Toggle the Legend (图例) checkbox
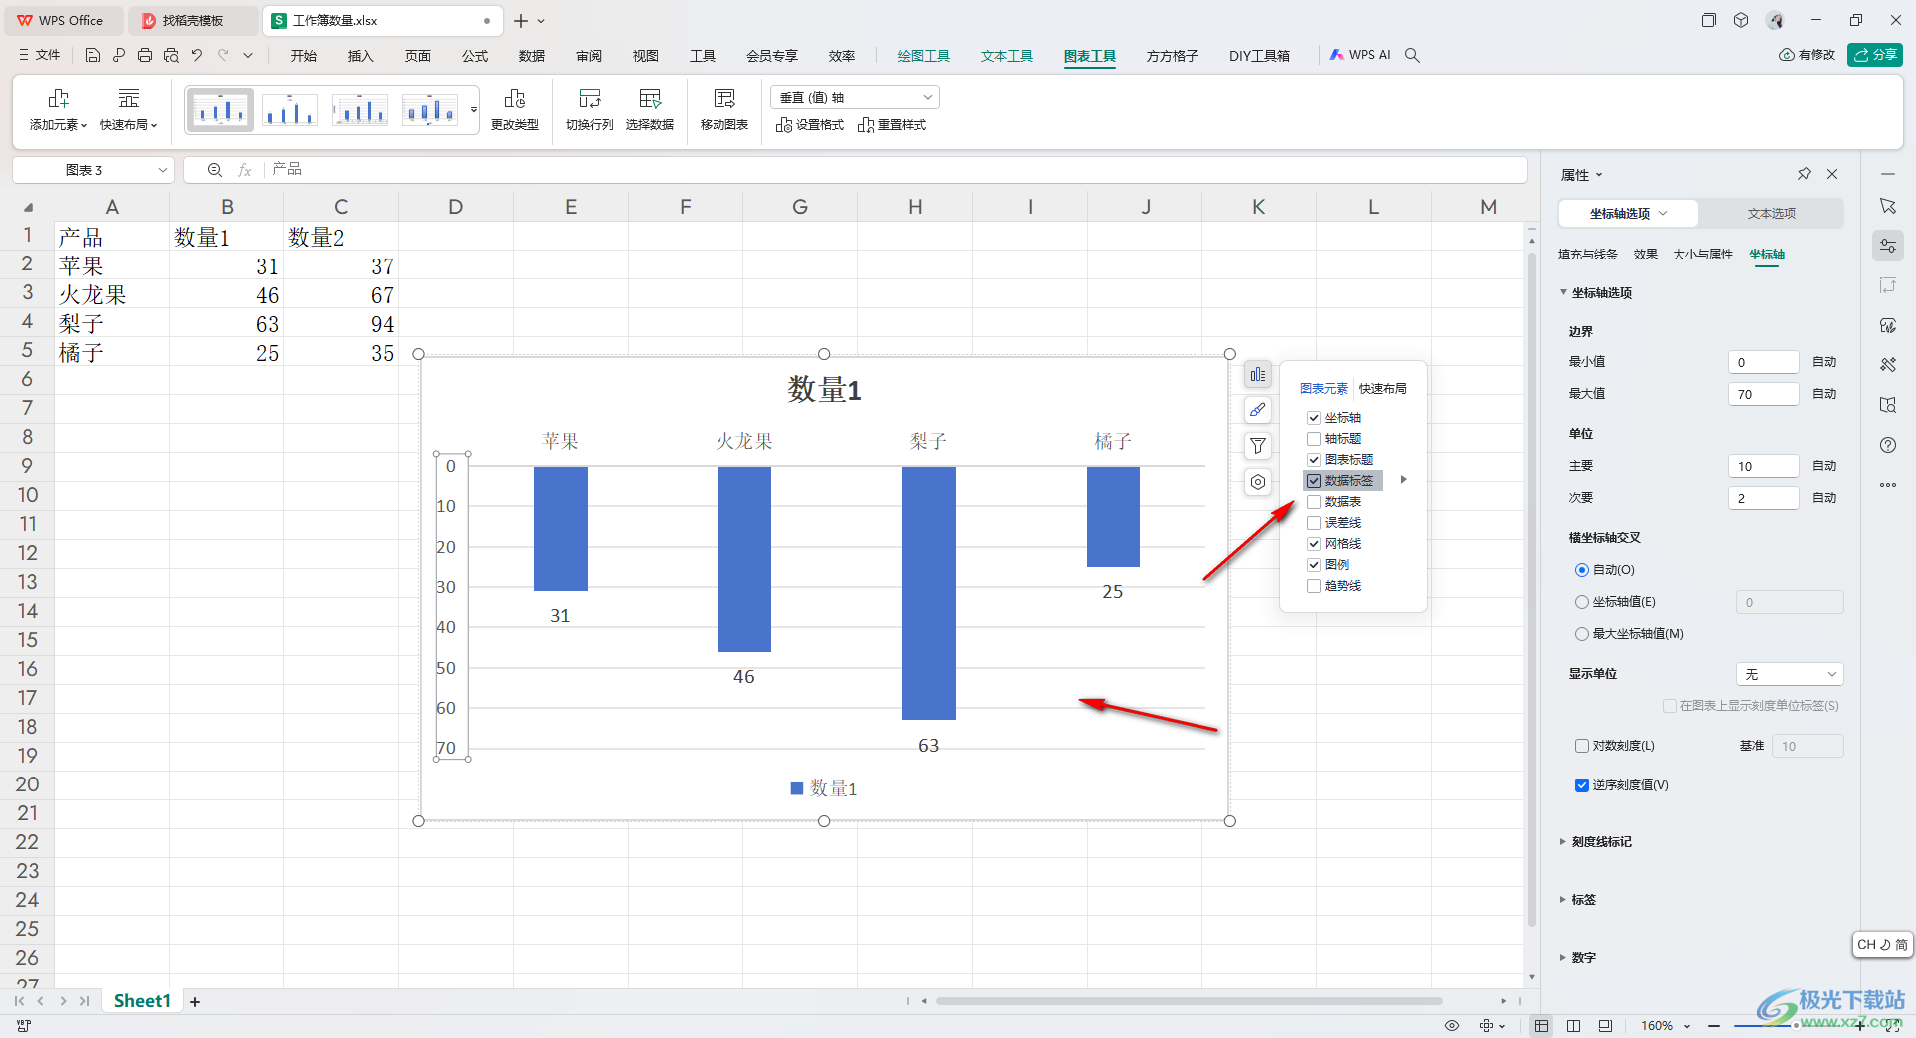The image size is (1916, 1038). coord(1314,565)
